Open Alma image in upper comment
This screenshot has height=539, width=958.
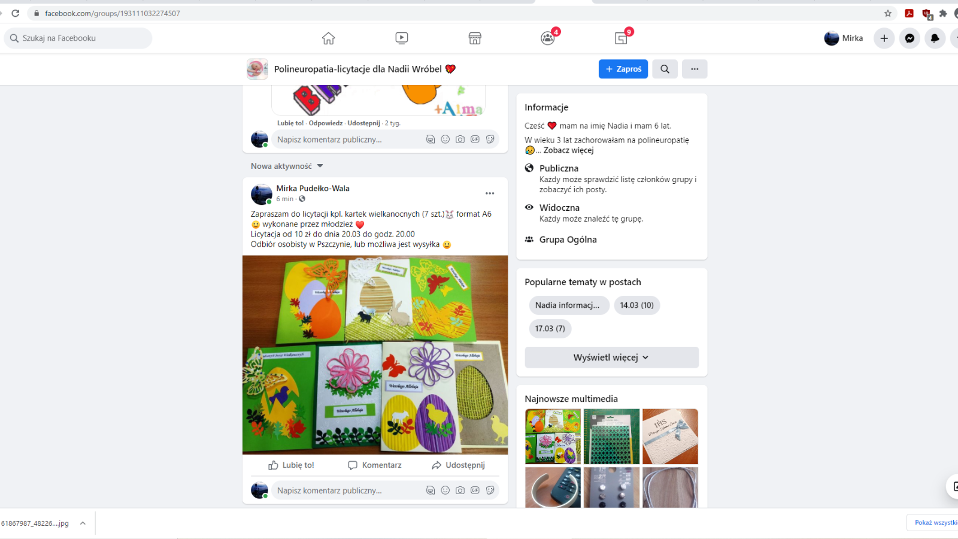[378, 100]
